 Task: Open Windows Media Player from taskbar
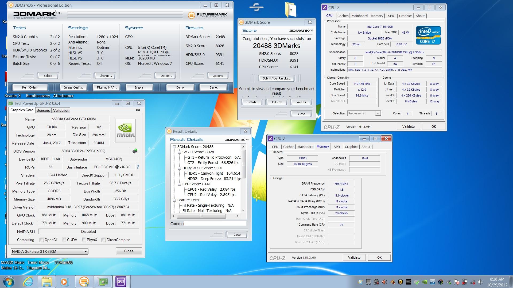[x=64, y=282]
